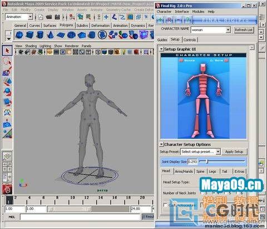Click the Open Scene folder icon
This screenshot has height=229, width=267.
[x=49, y=17]
